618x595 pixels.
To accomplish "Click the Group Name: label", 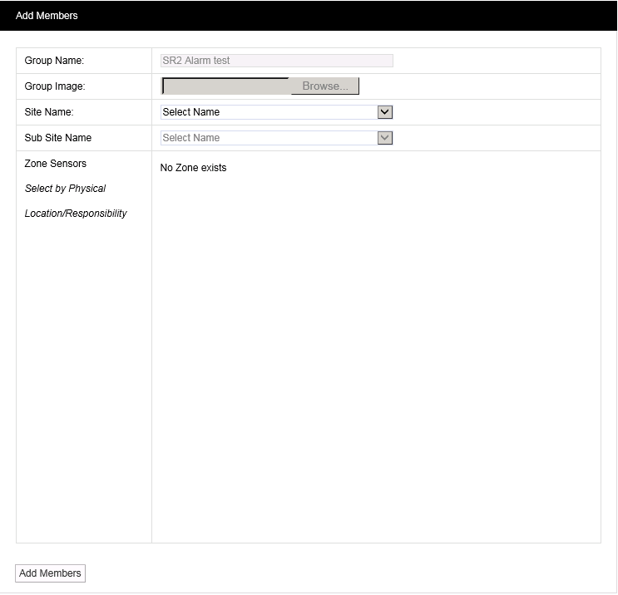I will coord(54,61).
